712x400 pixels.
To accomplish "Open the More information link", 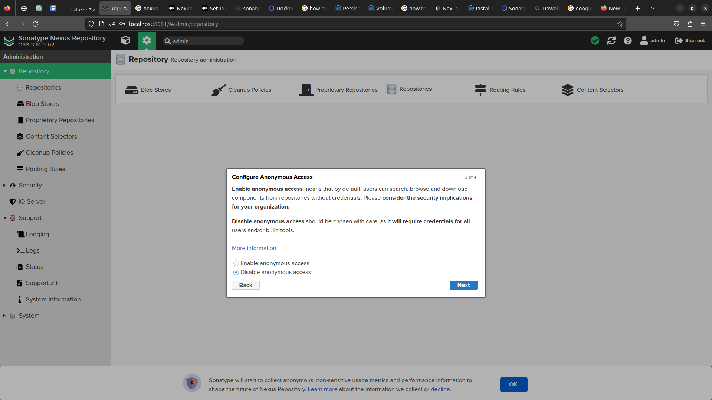I will coord(254,248).
